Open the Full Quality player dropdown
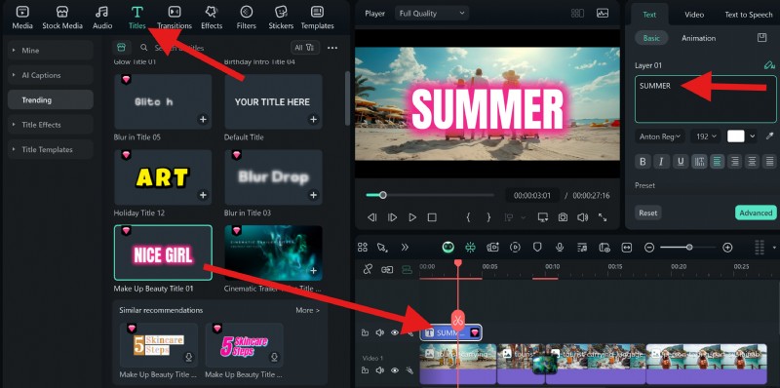 point(432,14)
